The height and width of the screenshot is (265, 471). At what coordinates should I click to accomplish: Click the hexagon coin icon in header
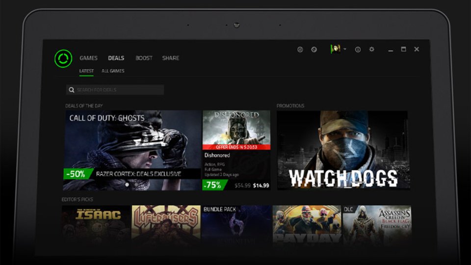point(314,50)
